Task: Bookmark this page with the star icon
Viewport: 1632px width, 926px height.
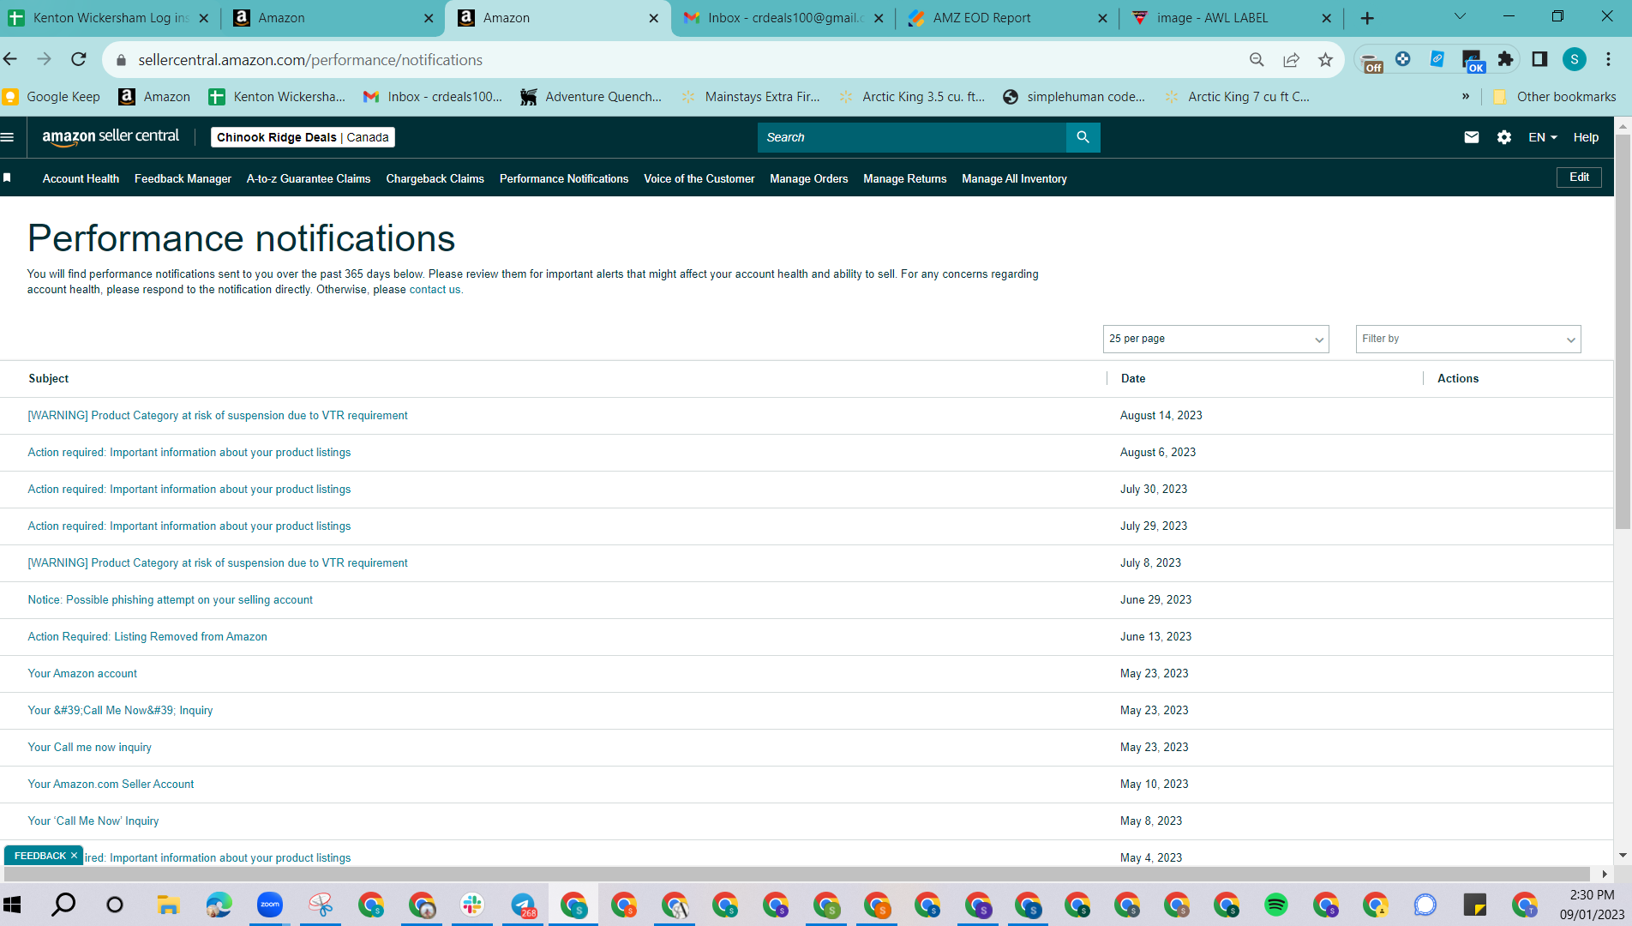Action: pyautogui.click(x=1325, y=59)
